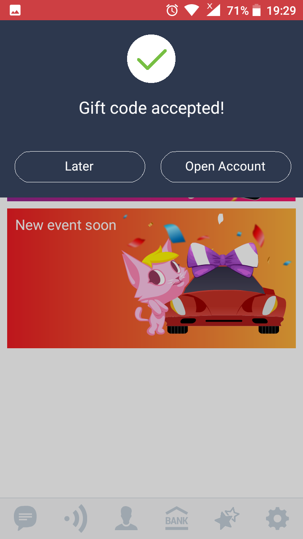This screenshot has width=303, height=539.
Task: Tap the Wi-Fi status bar icon
Action: (x=192, y=10)
